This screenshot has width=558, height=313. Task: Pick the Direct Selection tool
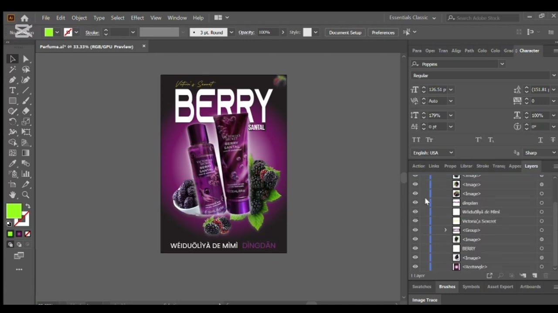coord(26,59)
